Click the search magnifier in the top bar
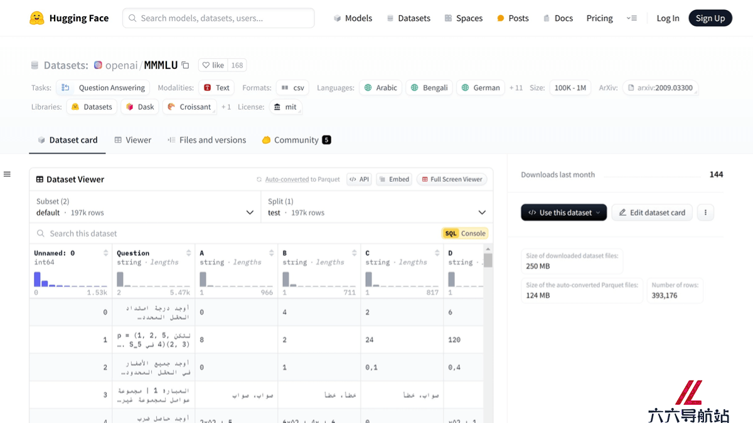The width and height of the screenshot is (753, 423). [132, 18]
